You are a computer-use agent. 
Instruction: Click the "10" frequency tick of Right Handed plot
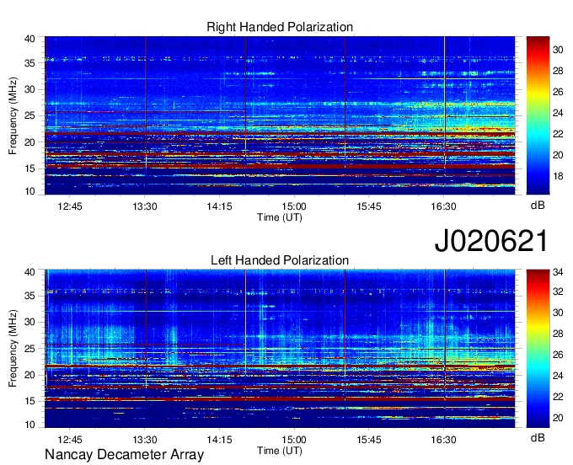tap(30, 191)
